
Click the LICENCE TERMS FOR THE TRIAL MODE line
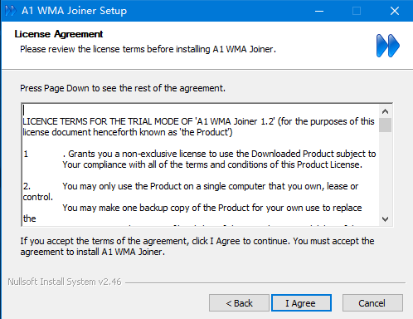[198, 121]
